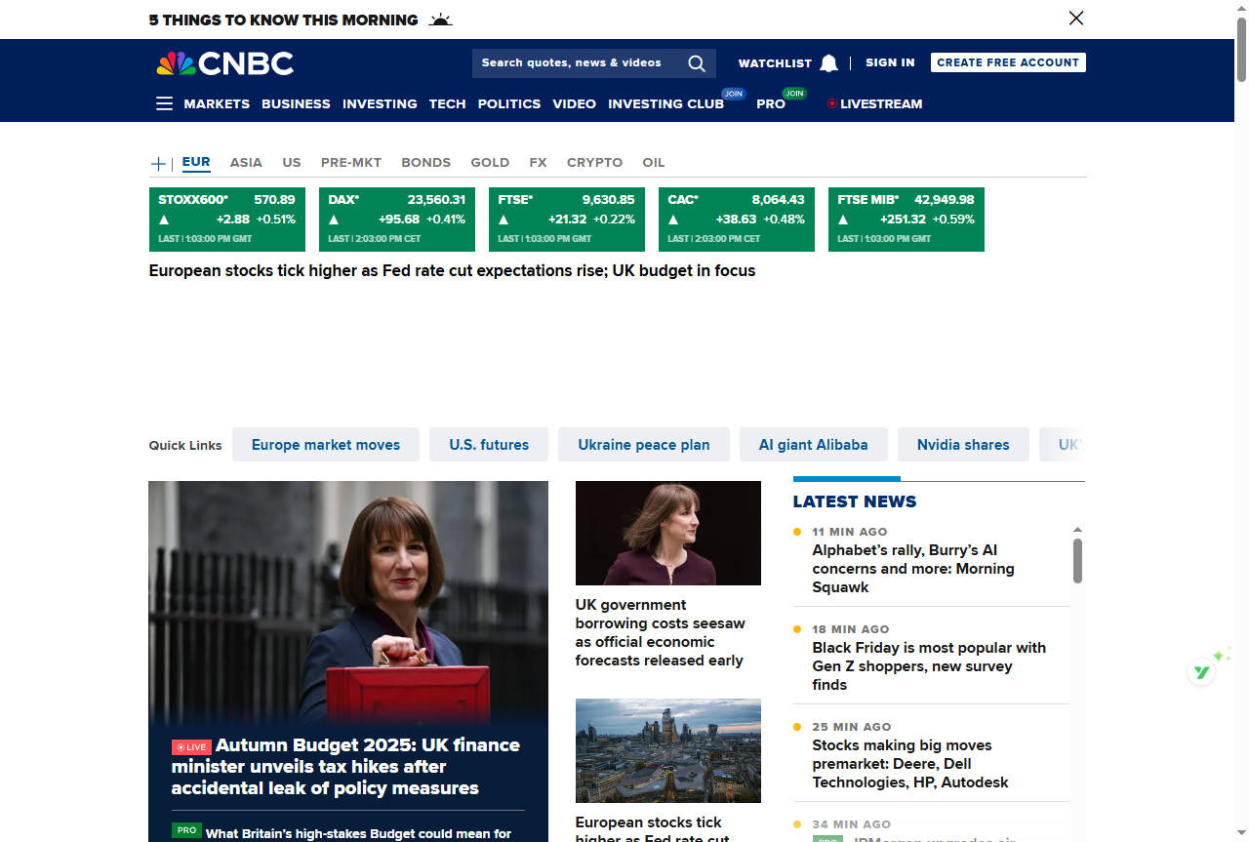Click the SIGN IN link
1249x842 pixels.
click(x=889, y=61)
